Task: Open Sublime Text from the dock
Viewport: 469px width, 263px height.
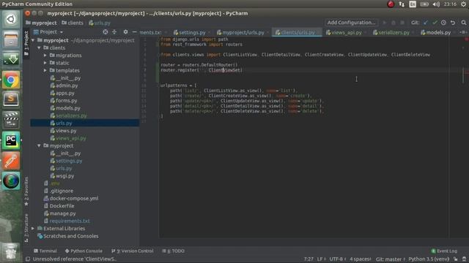Action: pyautogui.click(x=11, y=99)
